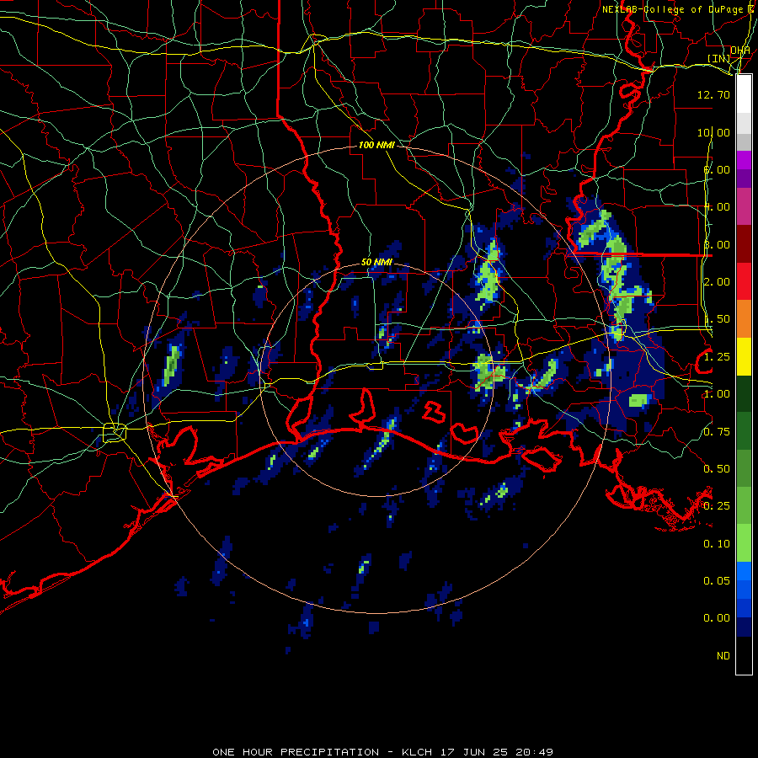Click the 1.00 legend value

(x=717, y=394)
